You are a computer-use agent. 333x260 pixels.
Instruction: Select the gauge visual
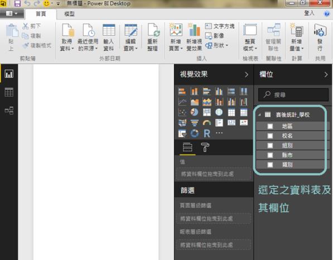(x=206, y=123)
